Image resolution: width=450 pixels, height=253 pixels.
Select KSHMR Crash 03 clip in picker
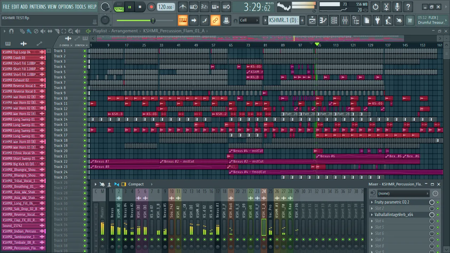click(24, 58)
